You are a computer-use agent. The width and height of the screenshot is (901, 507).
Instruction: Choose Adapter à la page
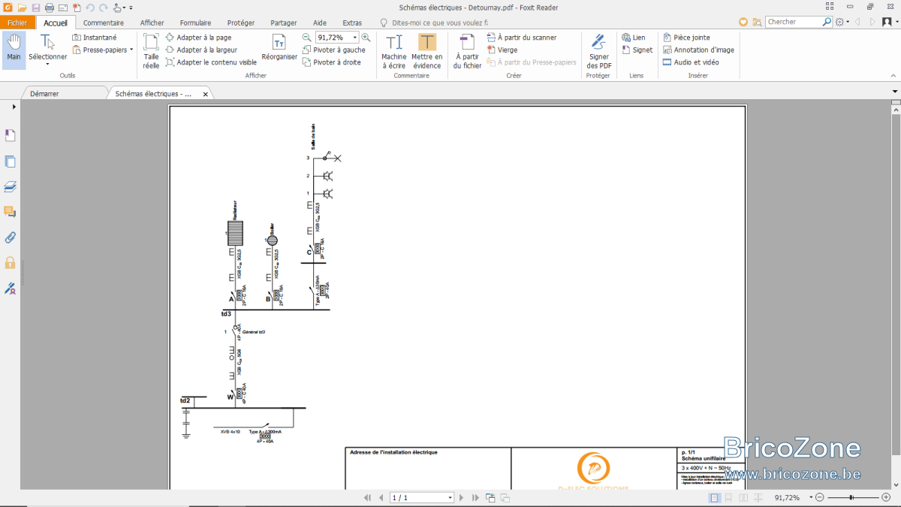pos(199,38)
